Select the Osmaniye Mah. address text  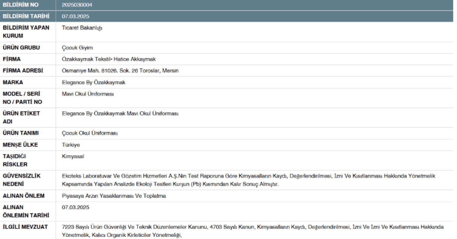(x=120, y=71)
